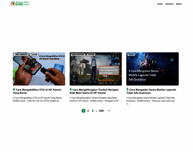Click next page arrow in pagination
Viewport: 193px width, 152px height.
coord(109,111)
